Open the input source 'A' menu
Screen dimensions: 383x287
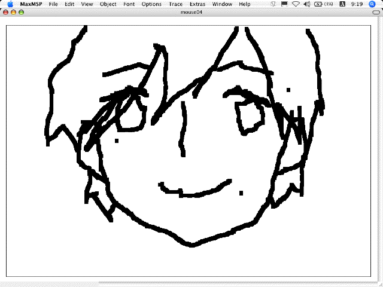[x=342, y=4]
